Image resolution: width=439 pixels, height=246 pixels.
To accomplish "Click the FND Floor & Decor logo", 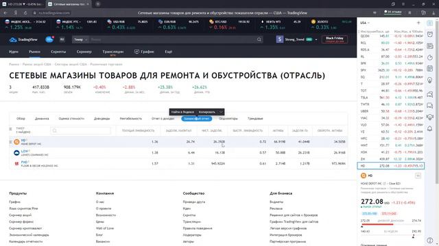I will 16,164.
